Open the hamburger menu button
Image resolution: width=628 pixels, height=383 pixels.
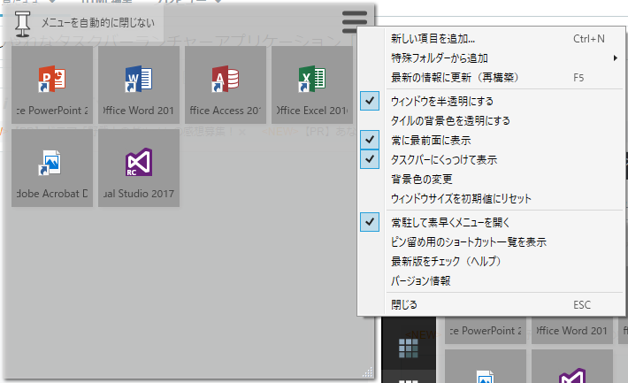point(355,21)
